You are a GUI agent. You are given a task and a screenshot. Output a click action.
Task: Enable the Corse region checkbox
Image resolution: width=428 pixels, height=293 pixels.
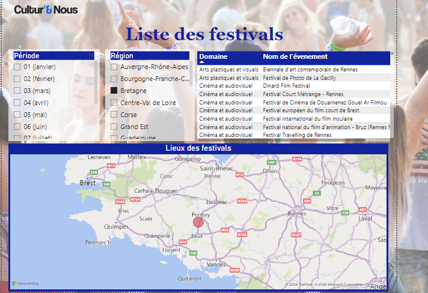coord(114,115)
